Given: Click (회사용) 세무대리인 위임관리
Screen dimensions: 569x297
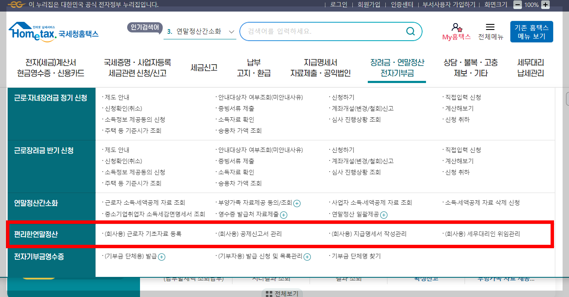Looking at the screenshot, I should pos(483,234).
